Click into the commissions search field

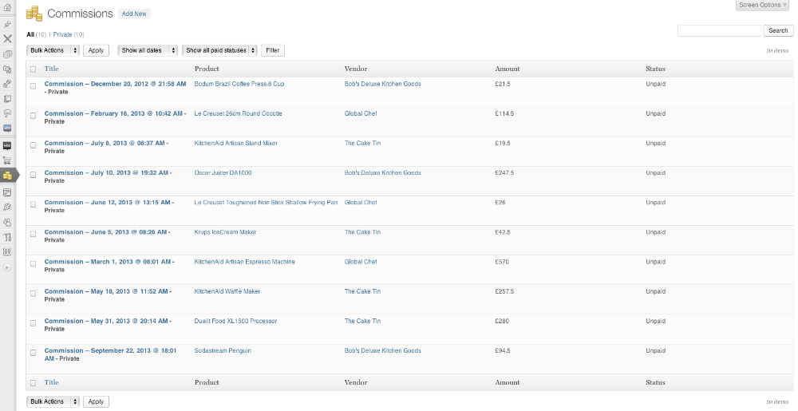[719, 30]
